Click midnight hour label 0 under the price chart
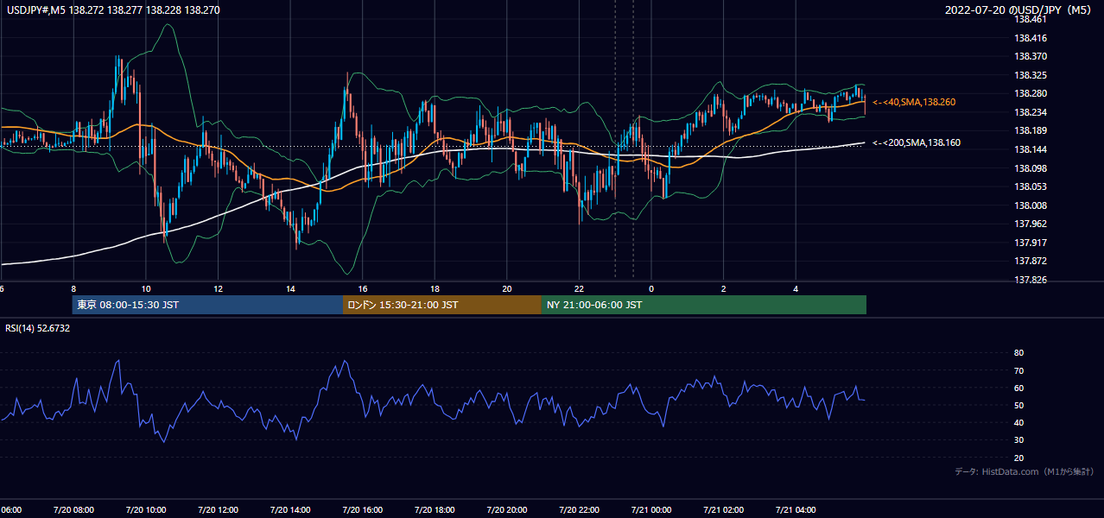 pyautogui.click(x=651, y=289)
